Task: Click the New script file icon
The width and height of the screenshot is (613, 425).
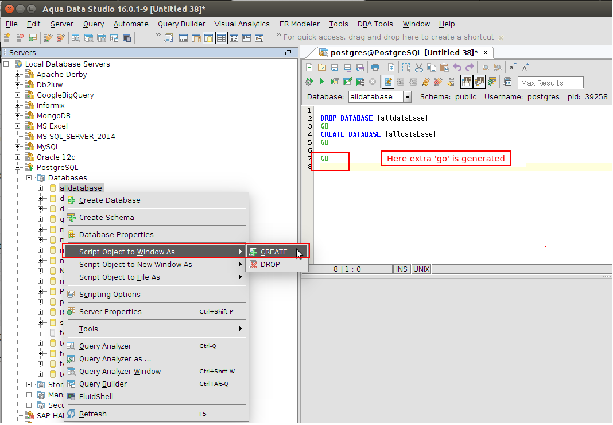Action: (309, 67)
